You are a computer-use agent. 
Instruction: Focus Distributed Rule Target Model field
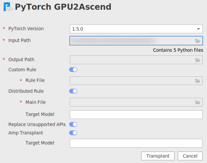tap(136, 115)
